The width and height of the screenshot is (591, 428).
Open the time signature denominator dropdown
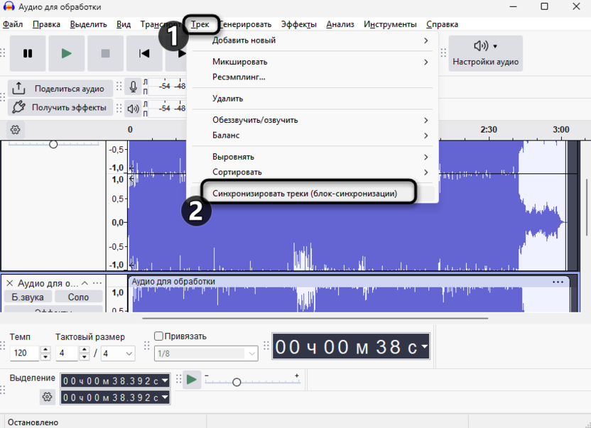[x=119, y=353]
